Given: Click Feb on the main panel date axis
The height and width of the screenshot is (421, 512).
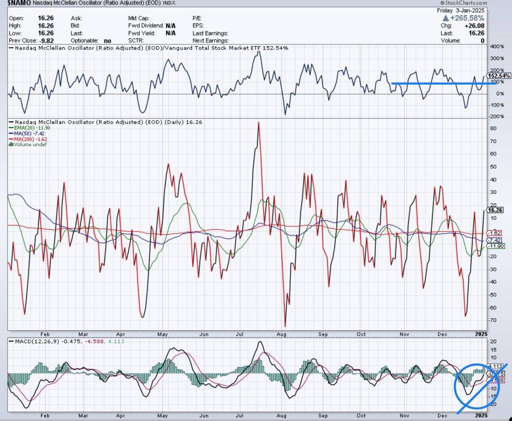Looking at the screenshot, I should tap(46, 334).
